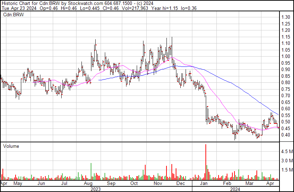
Task: Select the Aug month label on time axis
Action: pyautogui.click(x=89, y=184)
